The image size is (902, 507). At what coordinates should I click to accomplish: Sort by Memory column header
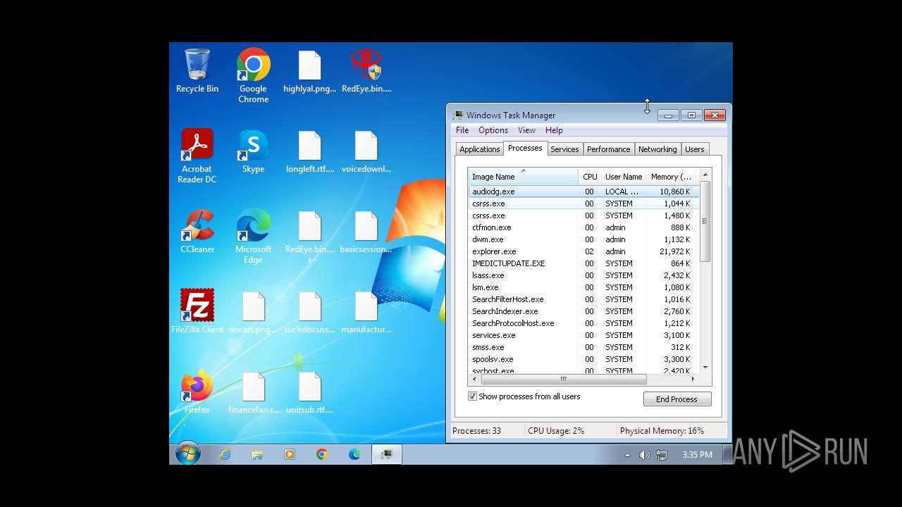pos(672,177)
